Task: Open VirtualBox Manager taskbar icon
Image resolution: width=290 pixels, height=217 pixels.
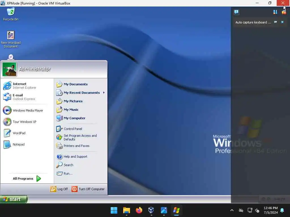Action: coord(151,210)
